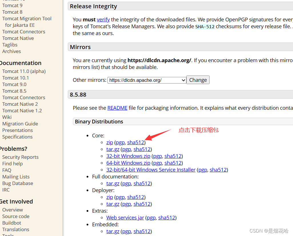Image resolution: width=293 pixels, height=236 pixels.
Task: Open pgp for Deployer tar.gz
Action: pos(127,204)
